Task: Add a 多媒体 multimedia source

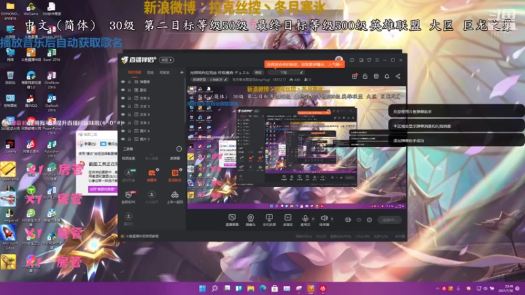Action: pyautogui.click(x=287, y=220)
